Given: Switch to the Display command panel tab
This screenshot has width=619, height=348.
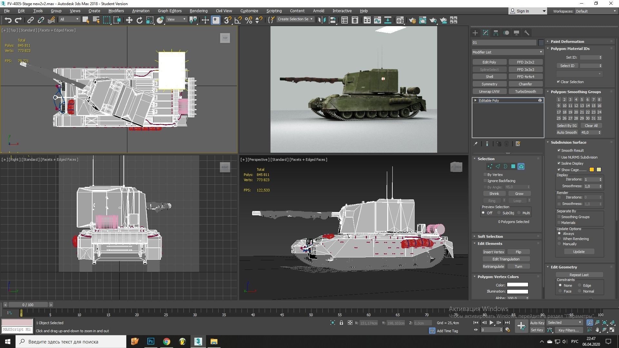Looking at the screenshot, I should coord(516,33).
